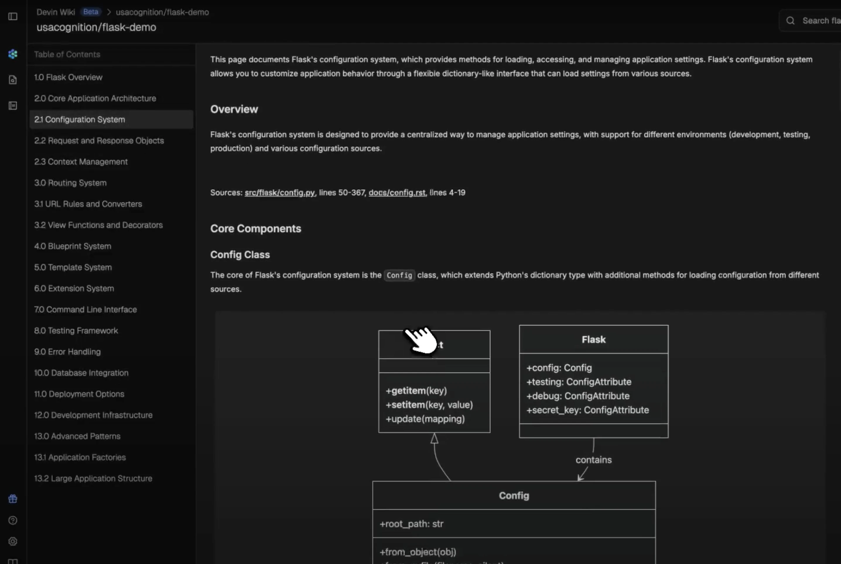Click usacognition/flask-demo breadcrumb
The width and height of the screenshot is (841, 564).
(162, 12)
